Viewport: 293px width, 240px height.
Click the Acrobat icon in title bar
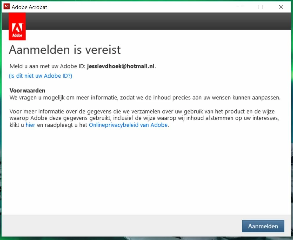(7, 7)
